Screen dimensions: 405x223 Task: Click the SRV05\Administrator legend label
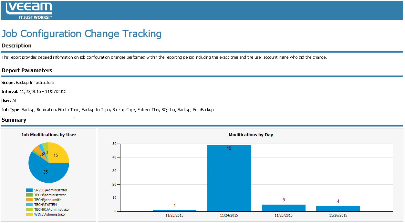click(51, 190)
